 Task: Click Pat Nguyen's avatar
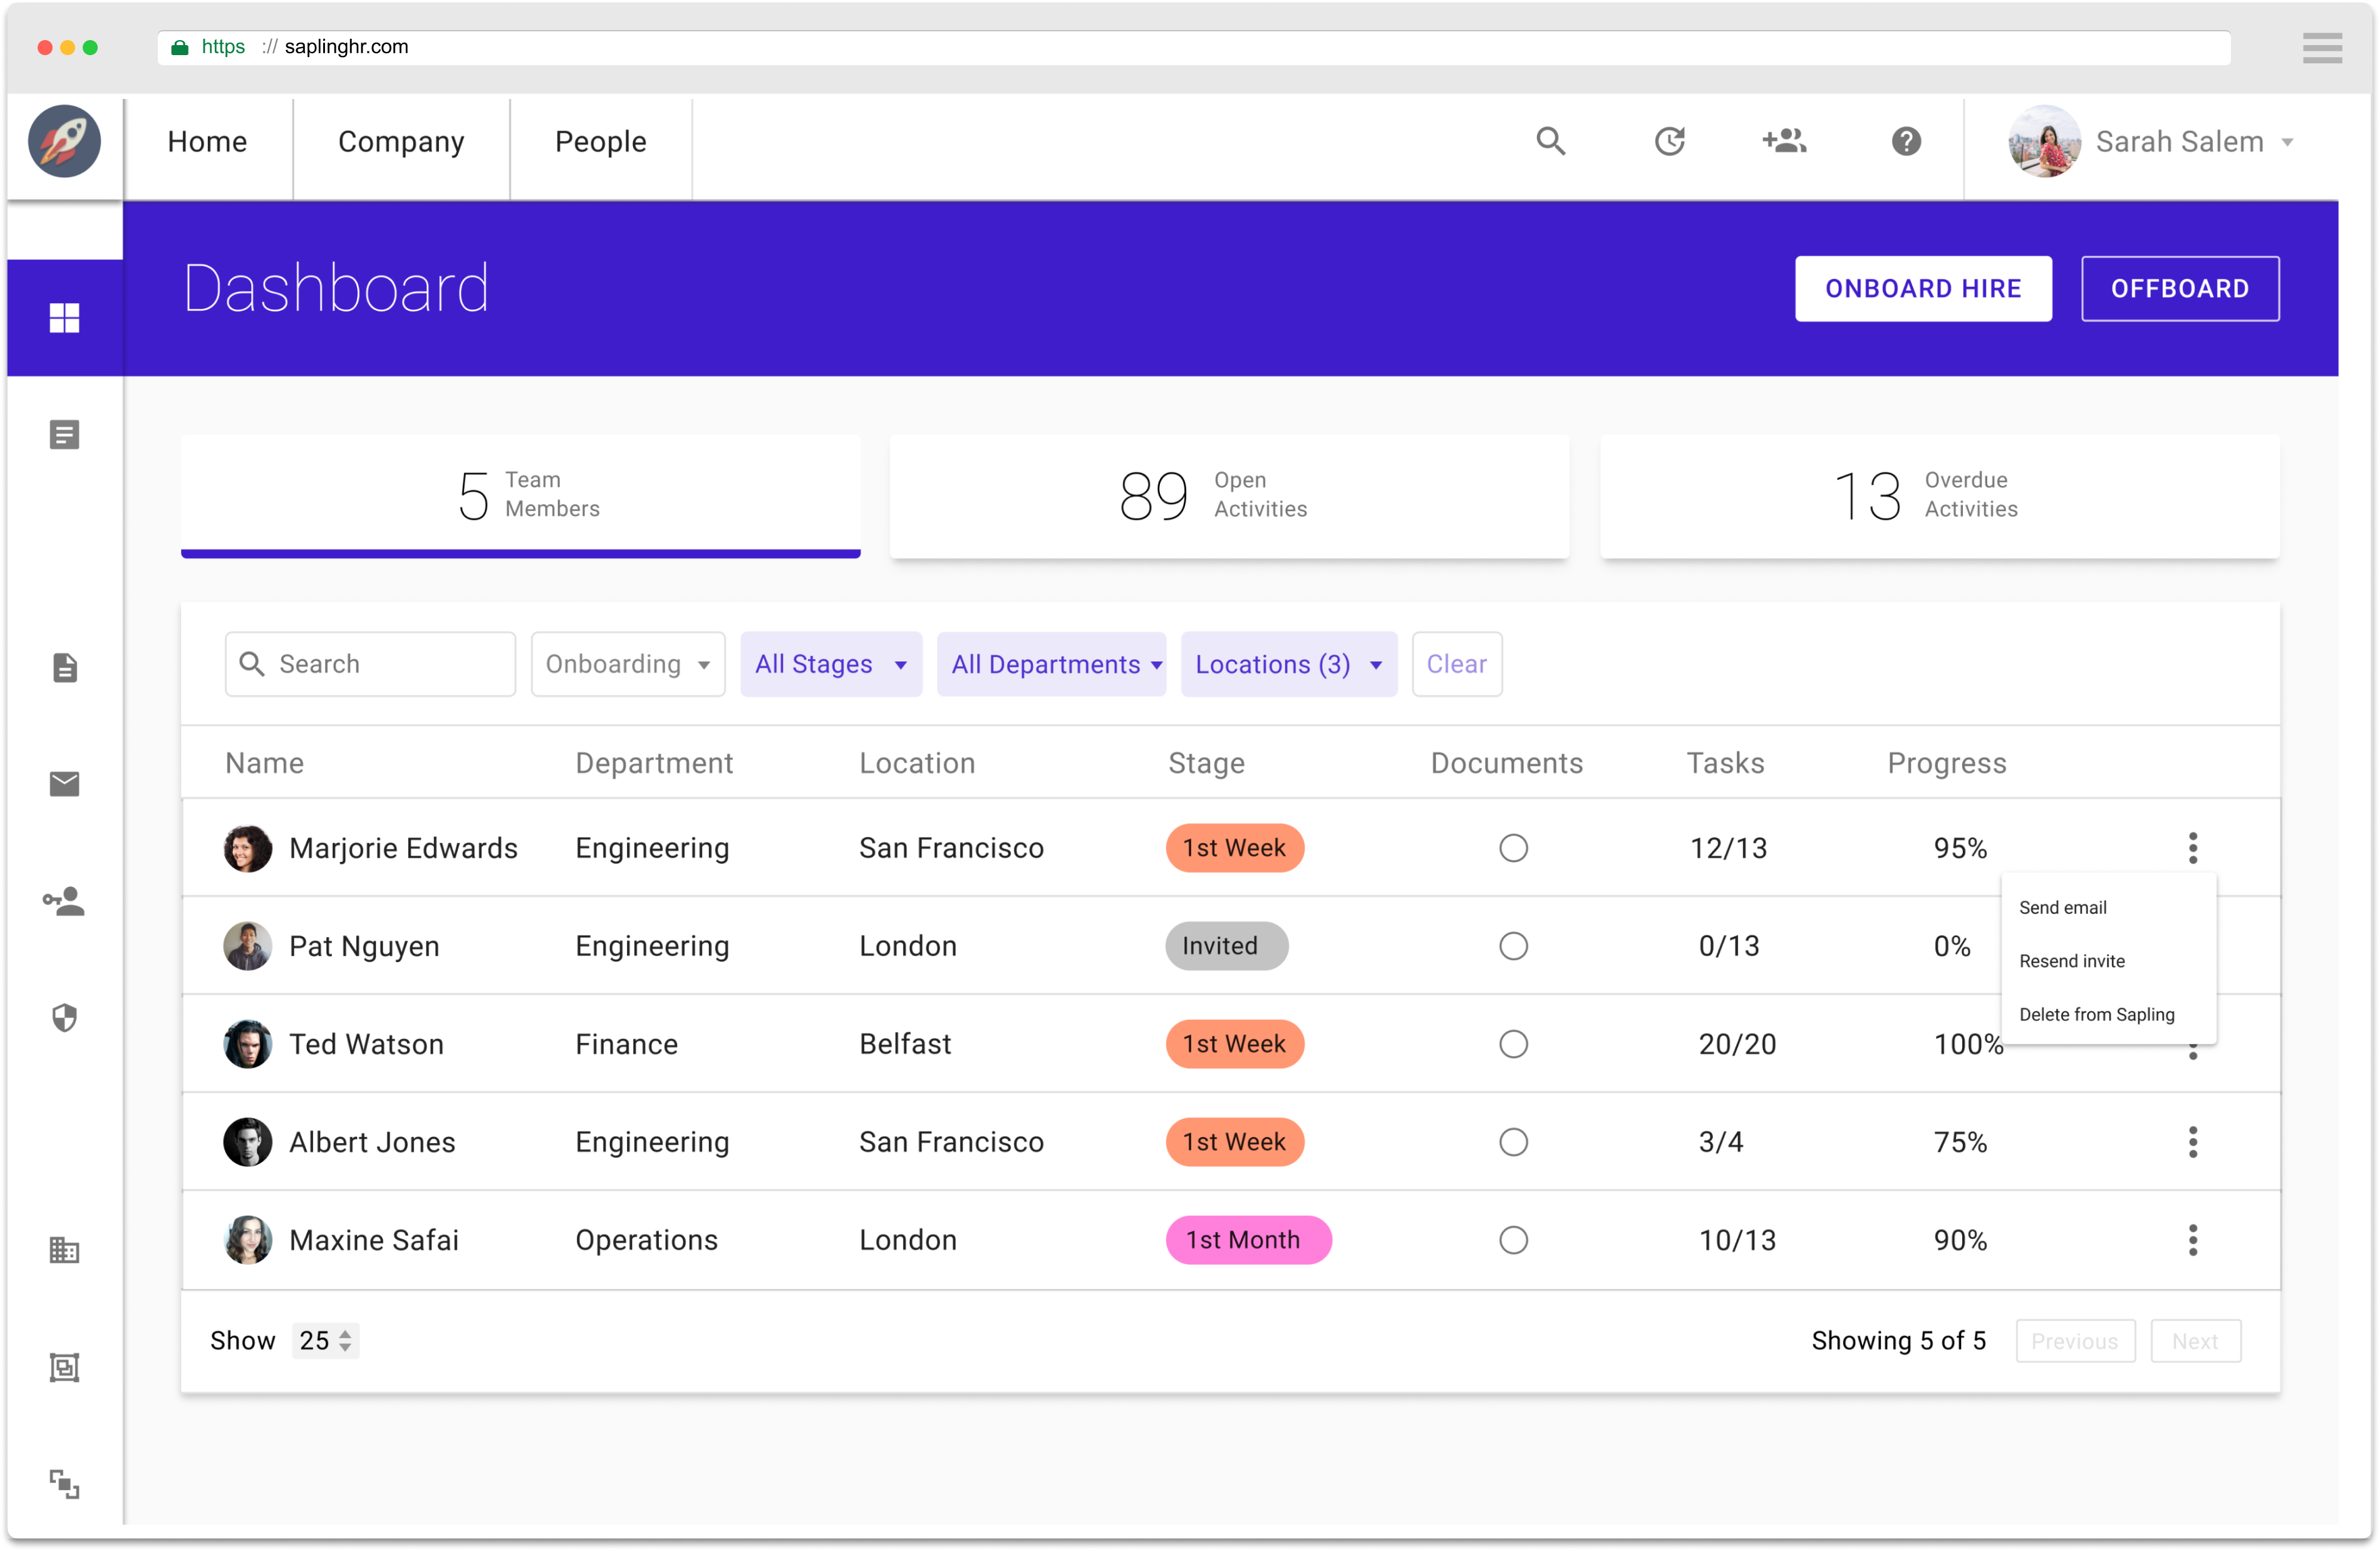click(248, 946)
